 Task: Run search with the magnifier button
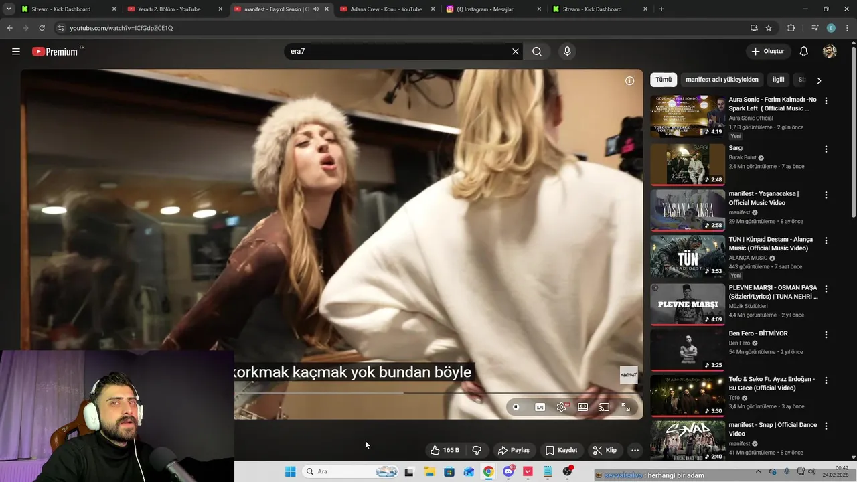click(537, 52)
